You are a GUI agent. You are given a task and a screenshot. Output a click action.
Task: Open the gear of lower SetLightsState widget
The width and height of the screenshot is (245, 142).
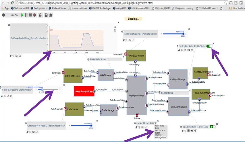click(x=181, y=127)
